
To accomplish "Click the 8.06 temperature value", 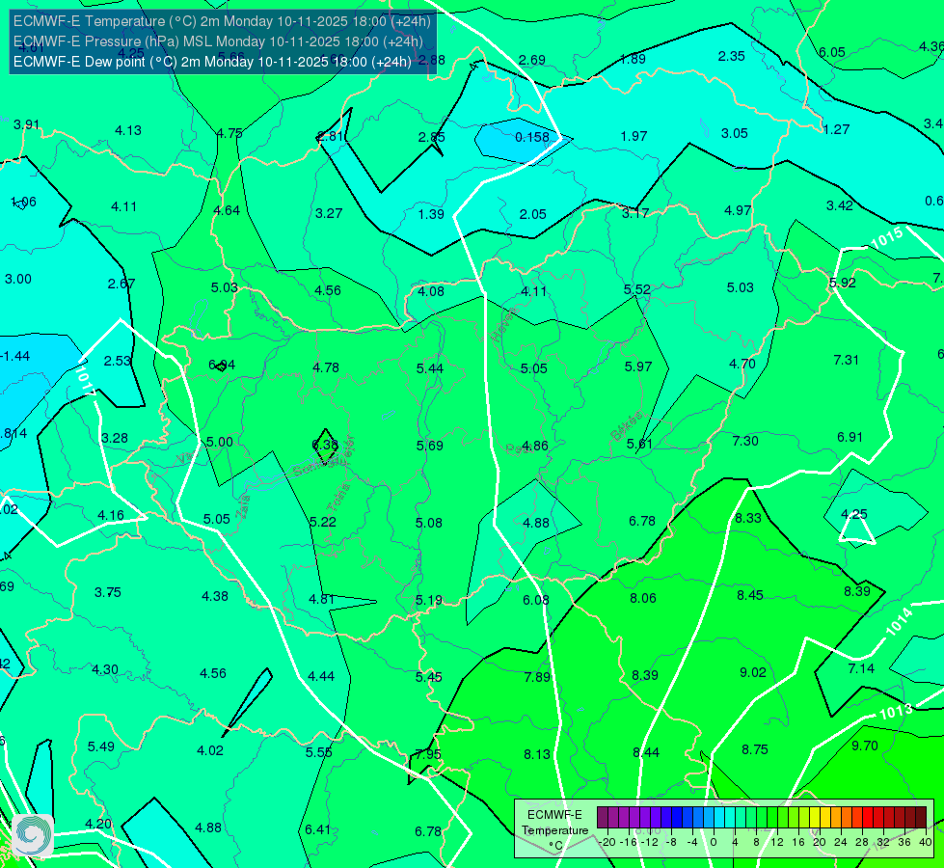I will point(643,598).
